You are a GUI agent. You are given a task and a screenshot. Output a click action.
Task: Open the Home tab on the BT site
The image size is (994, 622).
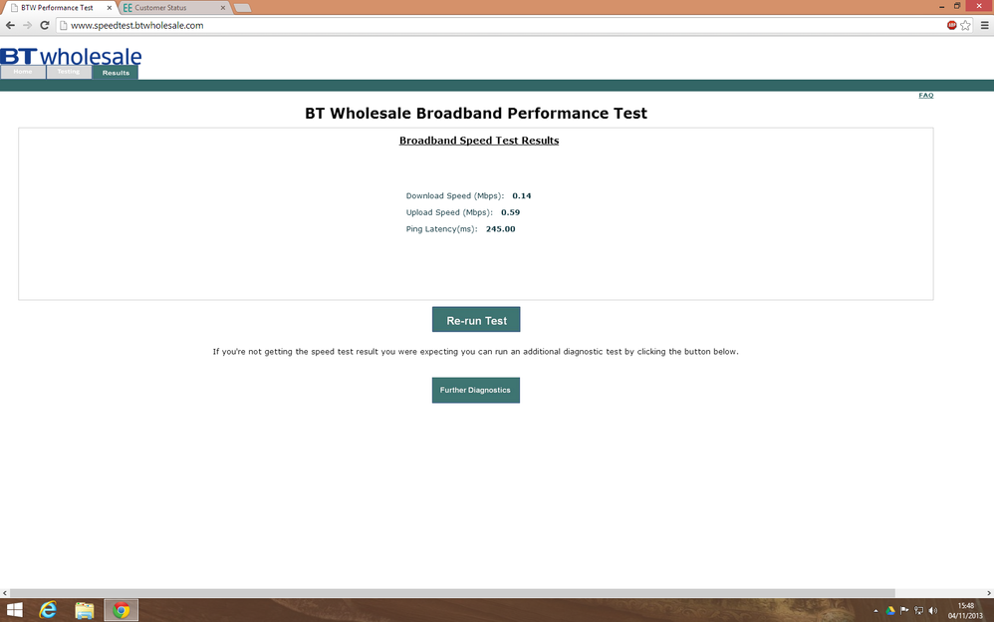[22, 72]
